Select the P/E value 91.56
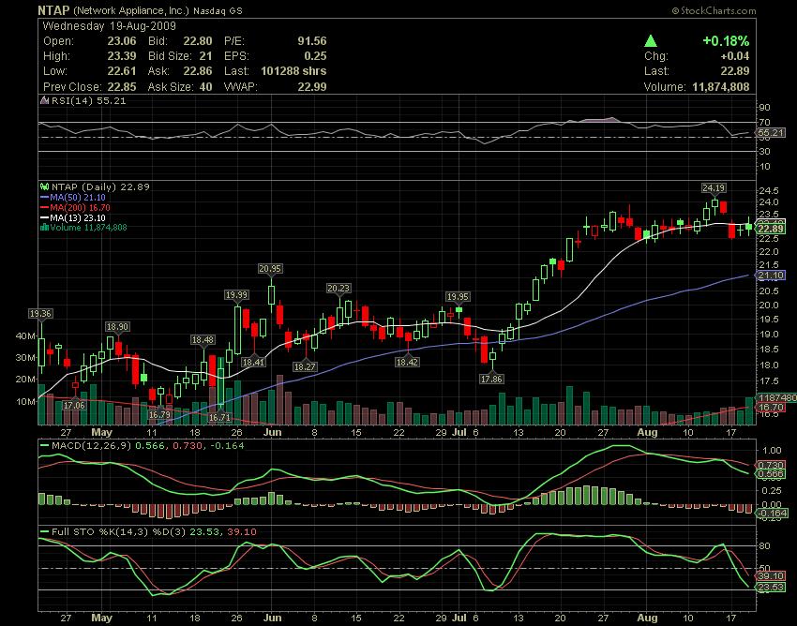The image size is (797, 626). [x=312, y=41]
